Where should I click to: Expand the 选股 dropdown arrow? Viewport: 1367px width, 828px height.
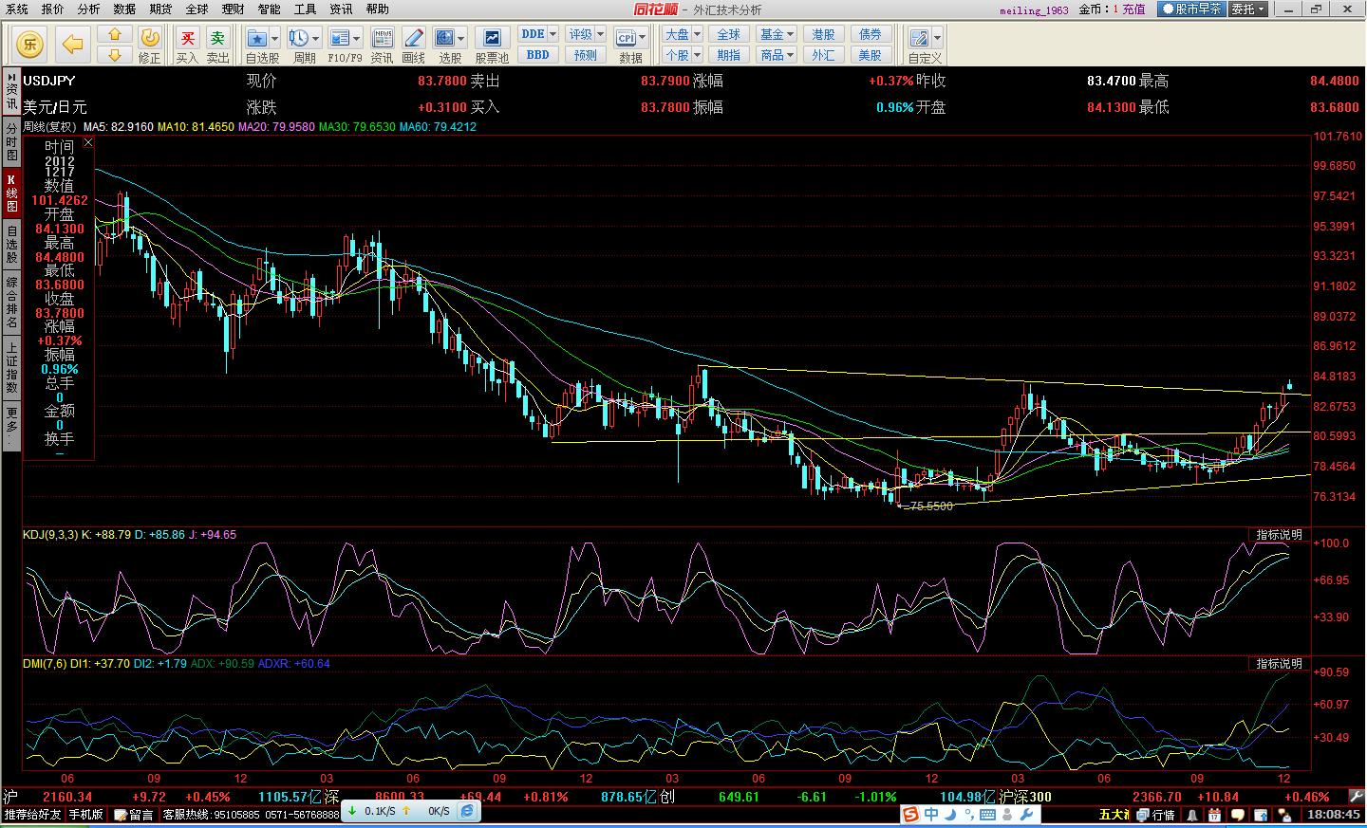click(x=462, y=39)
